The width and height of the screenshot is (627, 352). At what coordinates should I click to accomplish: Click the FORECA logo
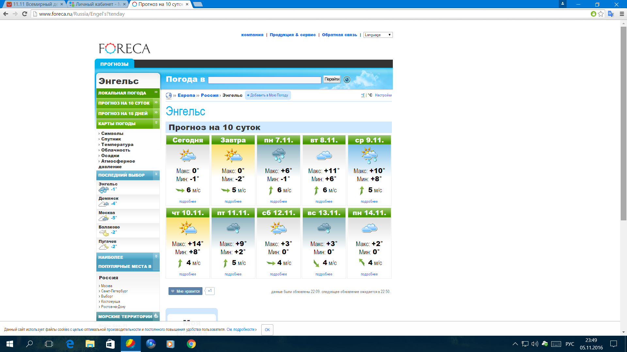pyautogui.click(x=124, y=49)
